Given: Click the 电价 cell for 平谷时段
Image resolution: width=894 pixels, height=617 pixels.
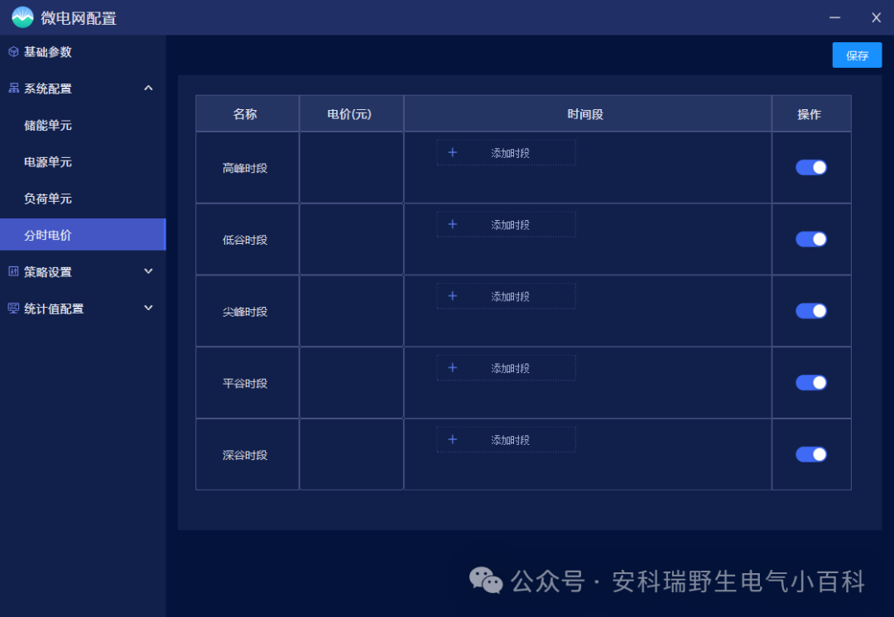Looking at the screenshot, I should click(x=351, y=383).
